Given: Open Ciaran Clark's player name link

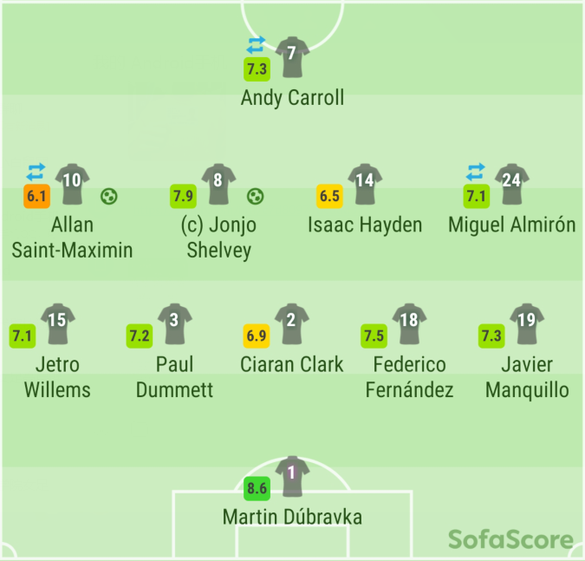Looking at the screenshot, I should tap(292, 364).
